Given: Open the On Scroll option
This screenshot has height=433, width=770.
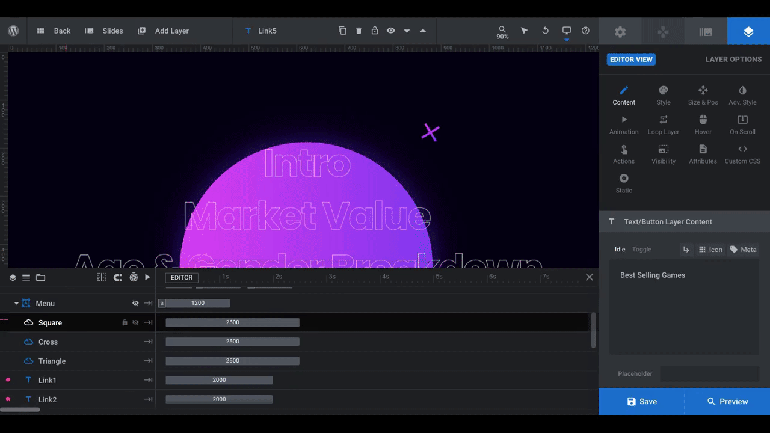Looking at the screenshot, I should (742, 125).
